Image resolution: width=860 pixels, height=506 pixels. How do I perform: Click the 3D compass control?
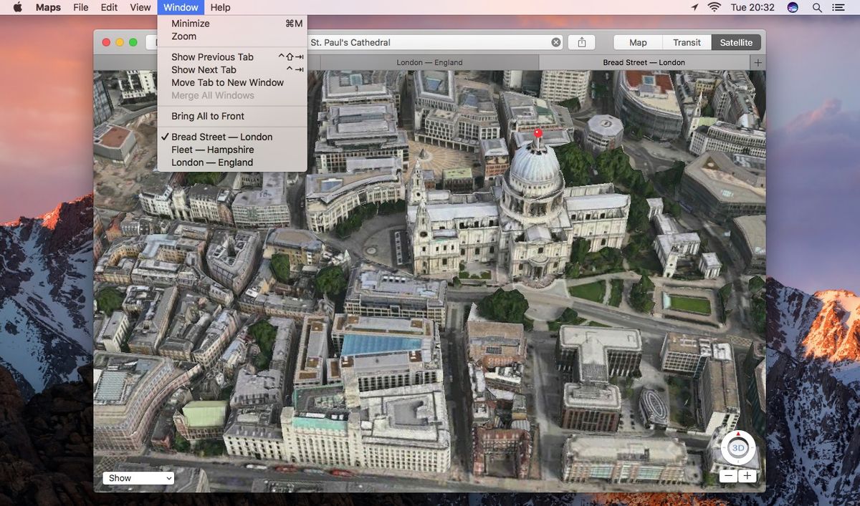738,448
